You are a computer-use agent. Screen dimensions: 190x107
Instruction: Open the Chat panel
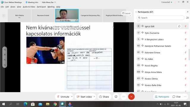click(177, 97)
